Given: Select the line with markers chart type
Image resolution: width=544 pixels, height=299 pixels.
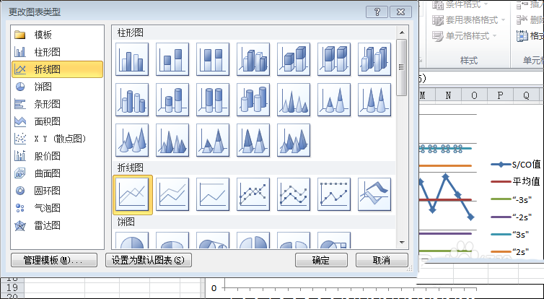Looking at the screenshot, I should (253, 194).
